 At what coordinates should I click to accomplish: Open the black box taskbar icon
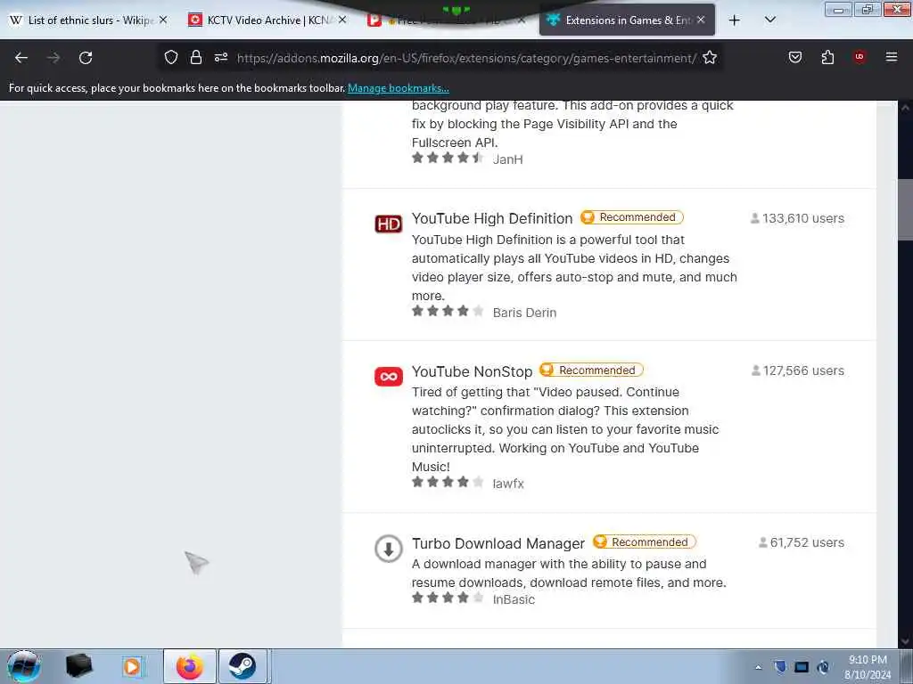(79, 666)
